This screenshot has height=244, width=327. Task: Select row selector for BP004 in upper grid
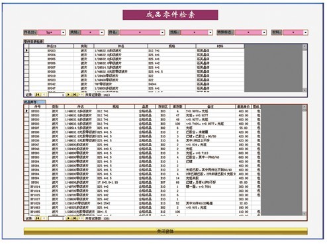pos(26,55)
